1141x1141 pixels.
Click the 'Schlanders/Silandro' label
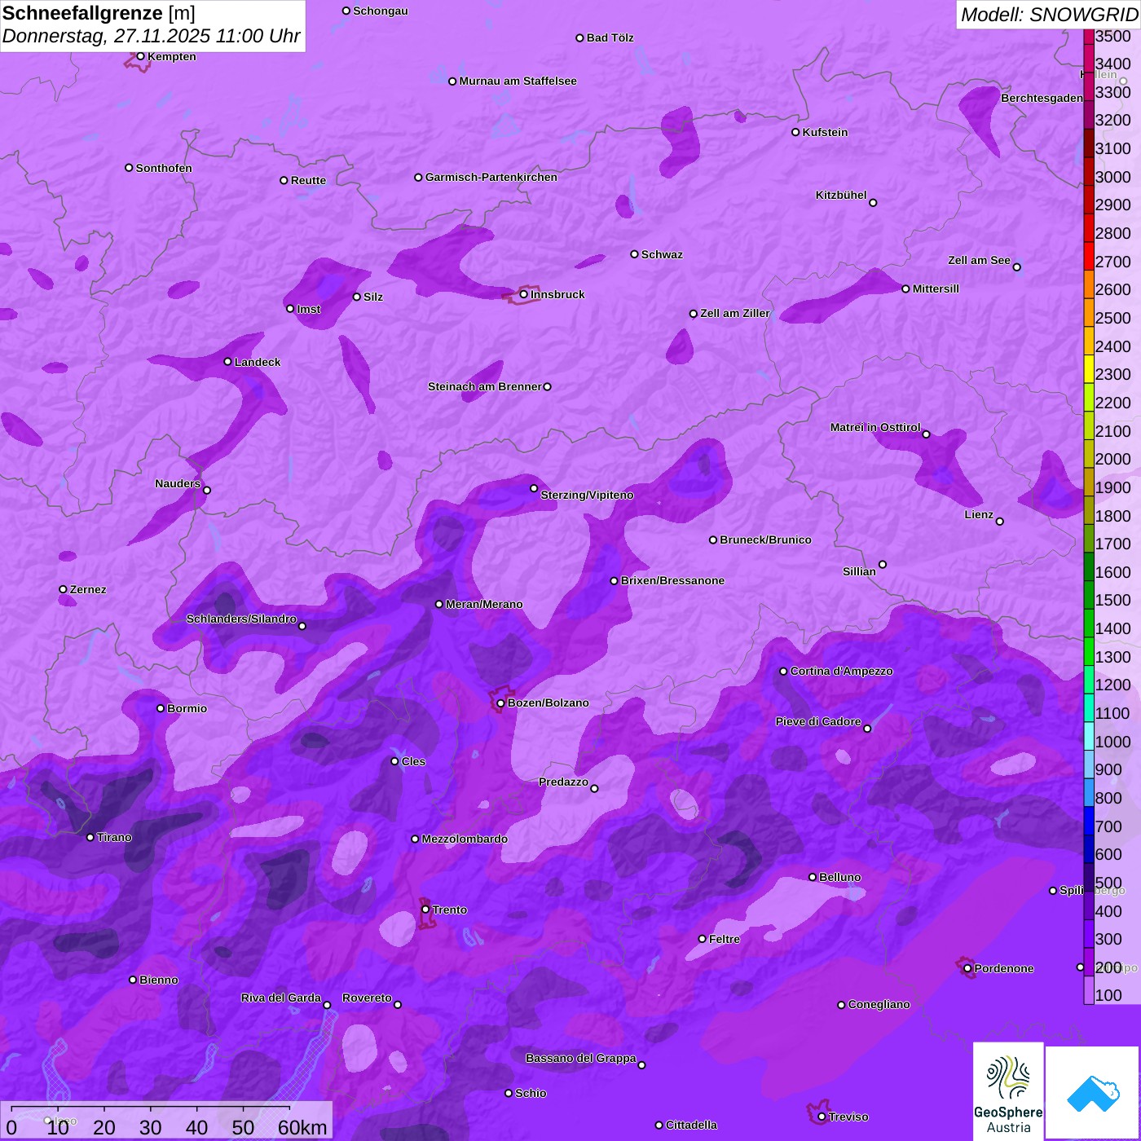point(241,619)
